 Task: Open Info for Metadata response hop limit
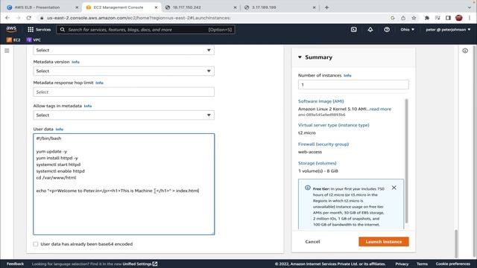[99, 83]
